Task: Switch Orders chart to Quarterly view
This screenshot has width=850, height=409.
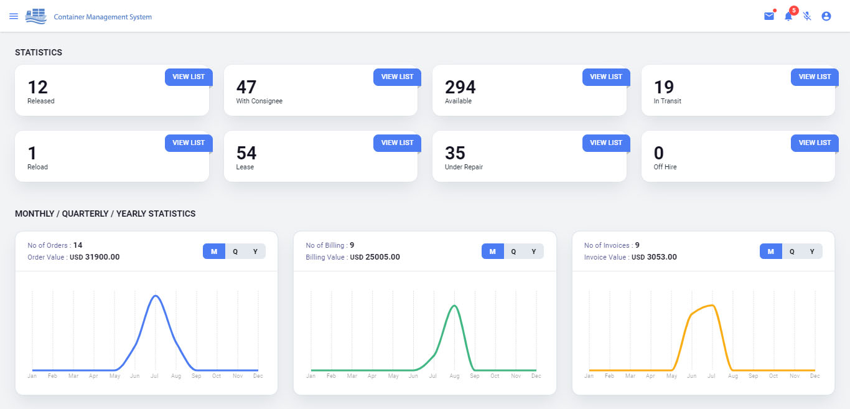Action: pyautogui.click(x=235, y=252)
